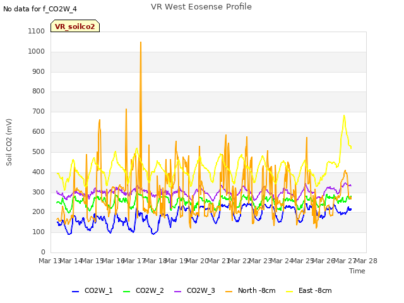
Task: Click the 1100 y-axis tick label
Action: (x=37, y=31)
